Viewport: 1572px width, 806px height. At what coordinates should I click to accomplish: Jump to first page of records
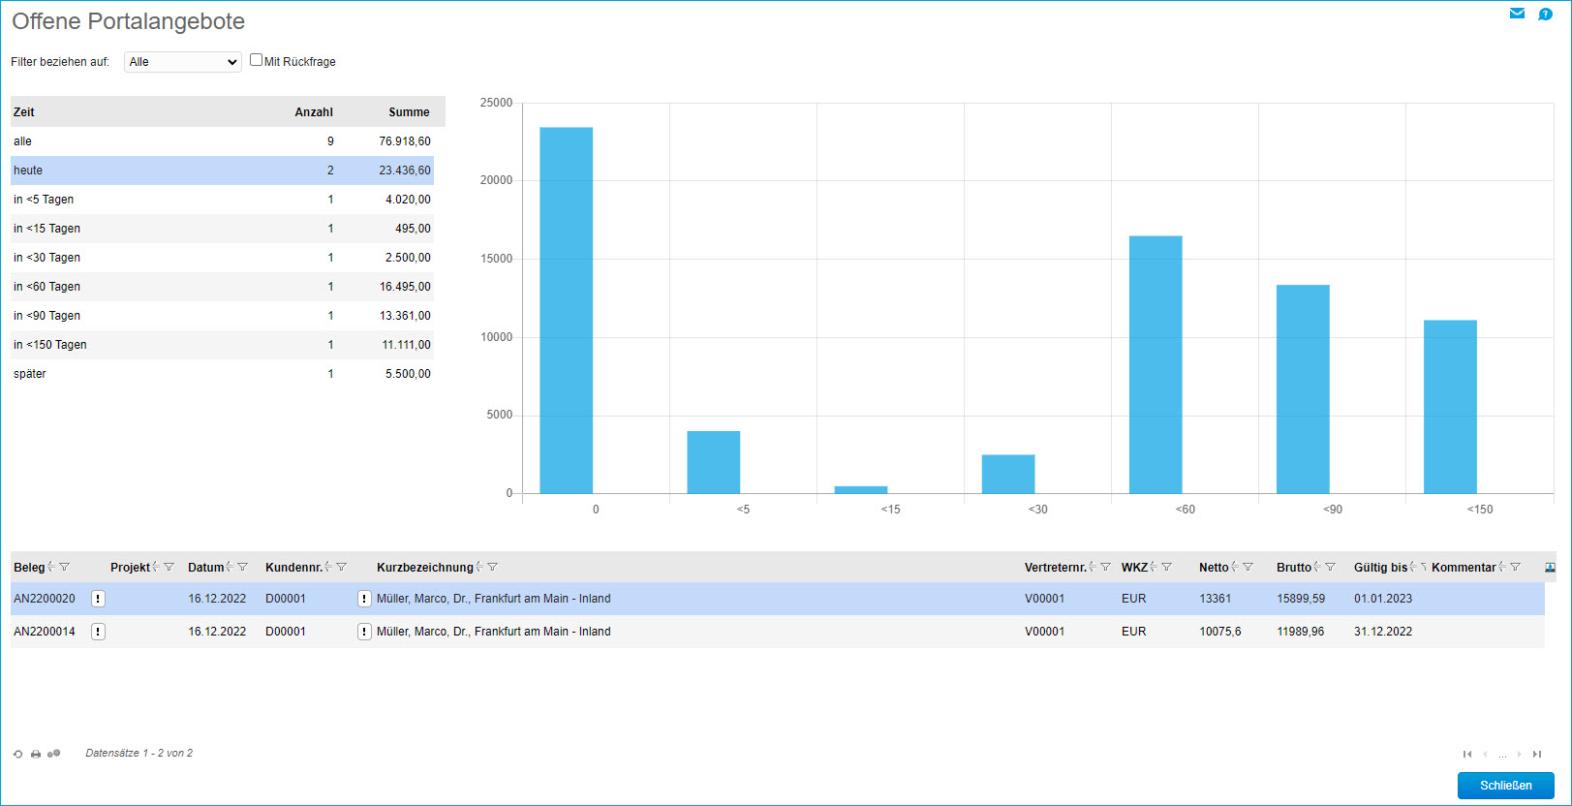tap(1467, 754)
